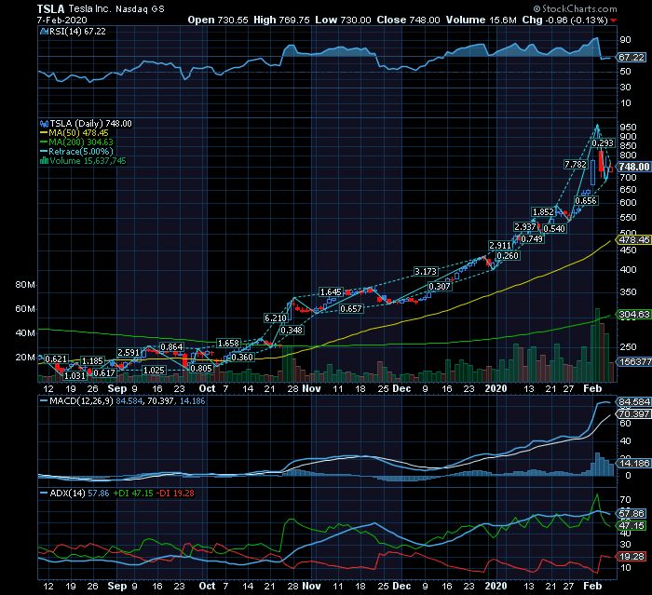Image resolution: width=652 pixels, height=595 pixels.
Task: Click the 1.658 retracement label
Action: pyautogui.click(x=229, y=344)
